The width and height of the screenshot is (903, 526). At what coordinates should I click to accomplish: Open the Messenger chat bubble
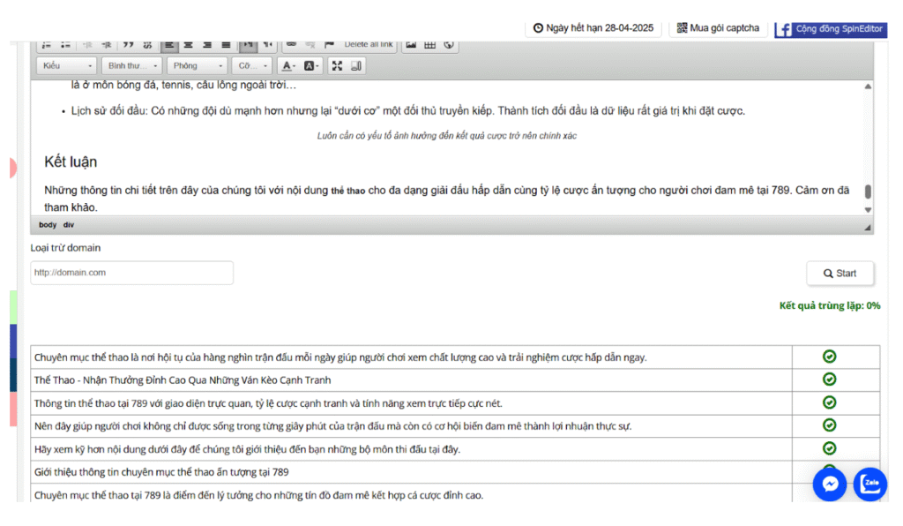tap(829, 484)
